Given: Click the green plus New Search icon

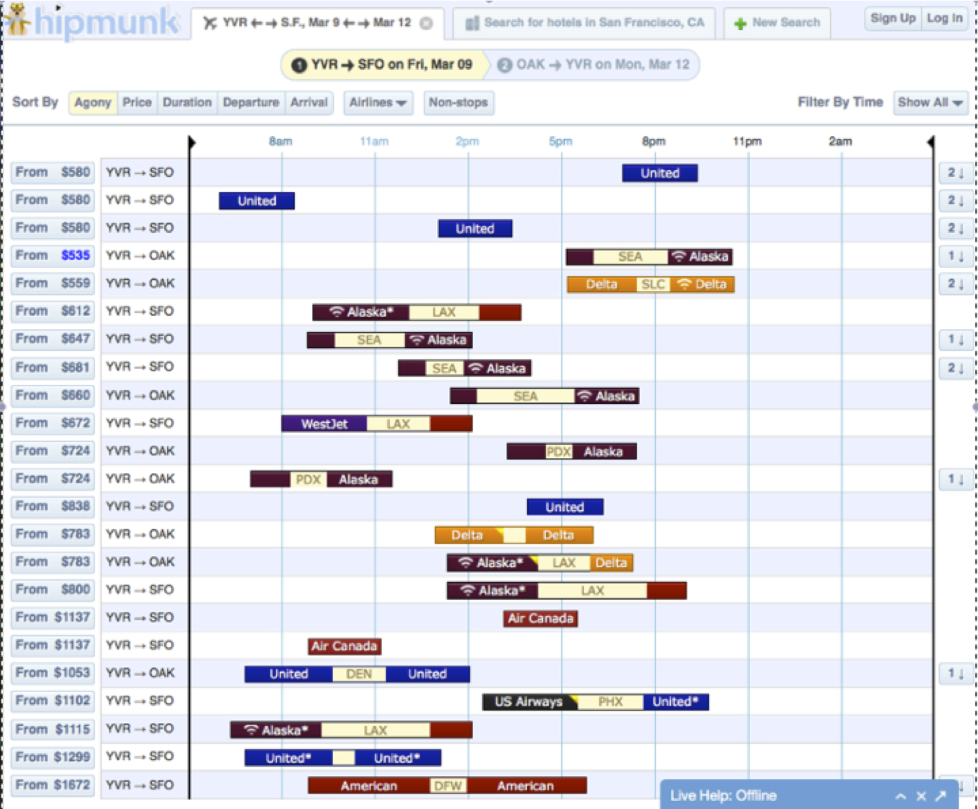Looking at the screenshot, I should (740, 23).
